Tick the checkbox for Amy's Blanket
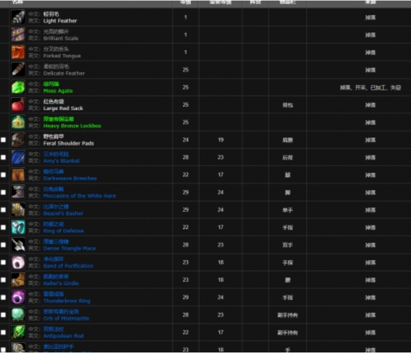The width and height of the screenshot is (411, 353). pos(4,158)
